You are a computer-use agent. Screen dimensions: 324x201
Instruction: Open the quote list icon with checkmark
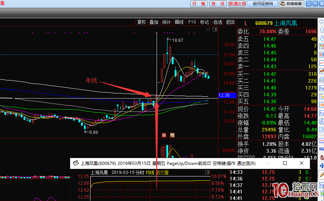pyautogui.click(x=322, y=47)
